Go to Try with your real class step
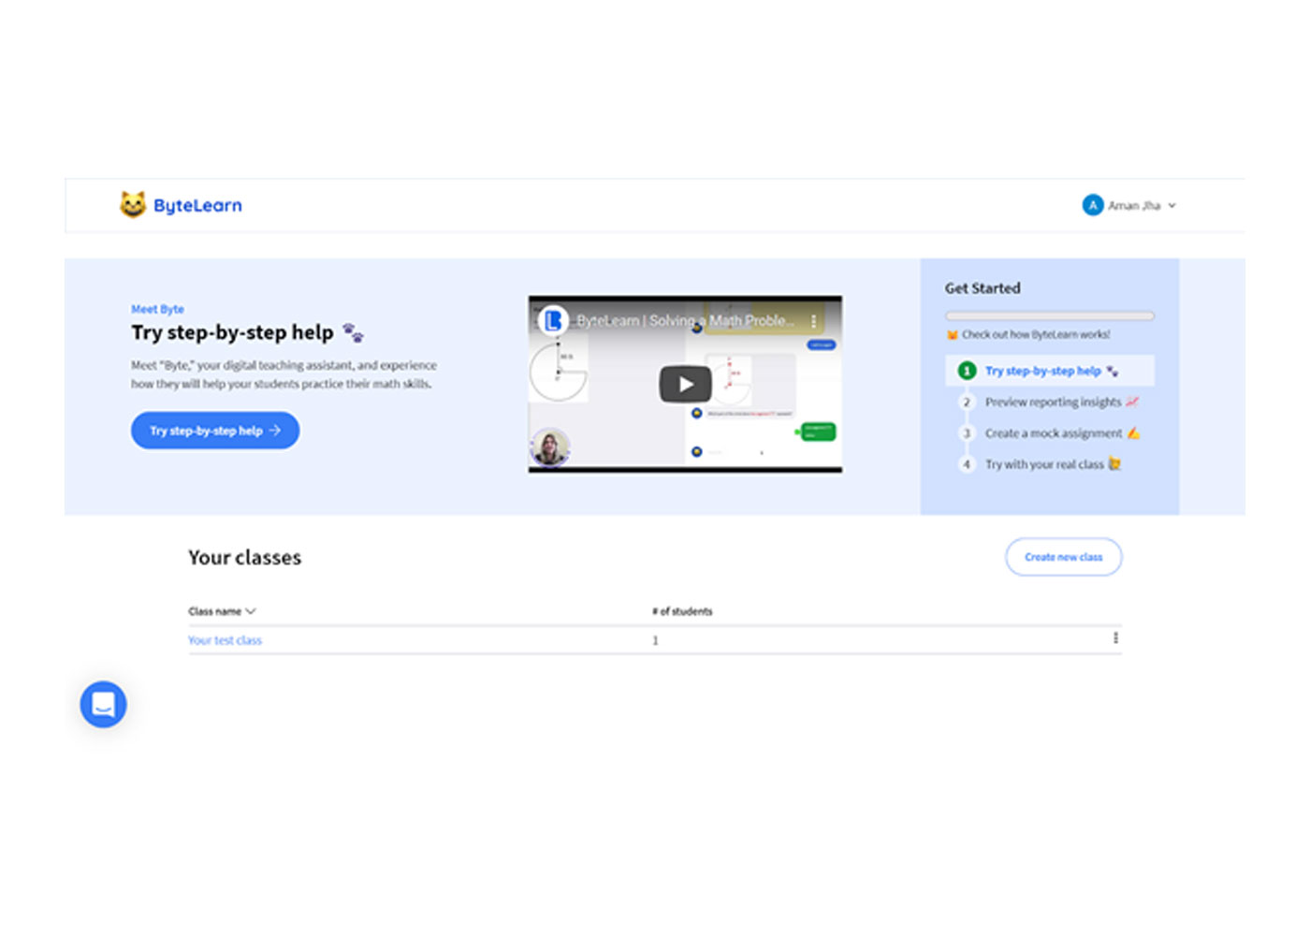The height and width of the screenshot is (936, 1310). (1044, 464)
